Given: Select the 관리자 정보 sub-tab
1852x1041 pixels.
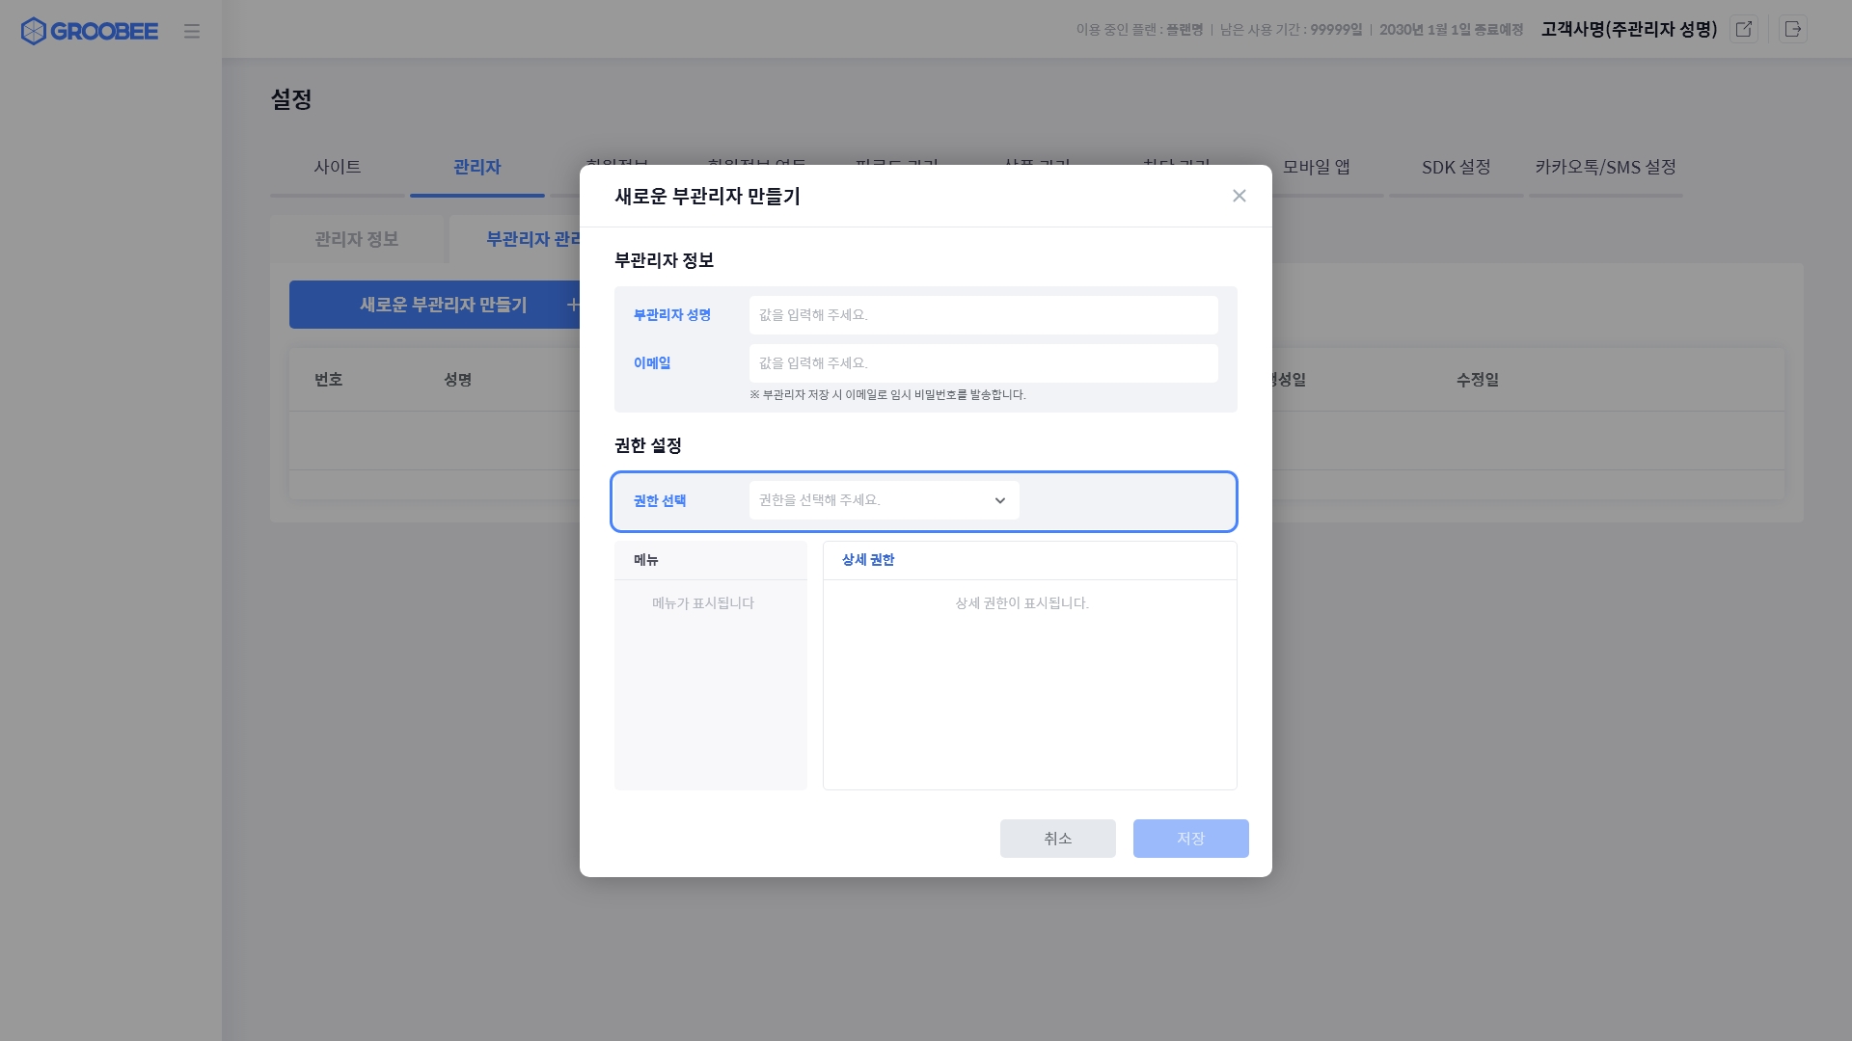Looking at the screenshot, I should pyautogui.click(x=357, y=239).
